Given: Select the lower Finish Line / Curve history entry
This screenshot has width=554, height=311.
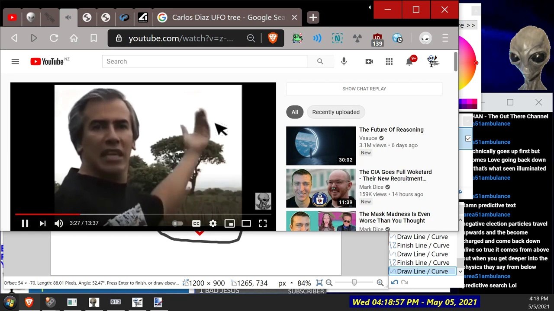Looking at the screenshot, I should 422,263.
